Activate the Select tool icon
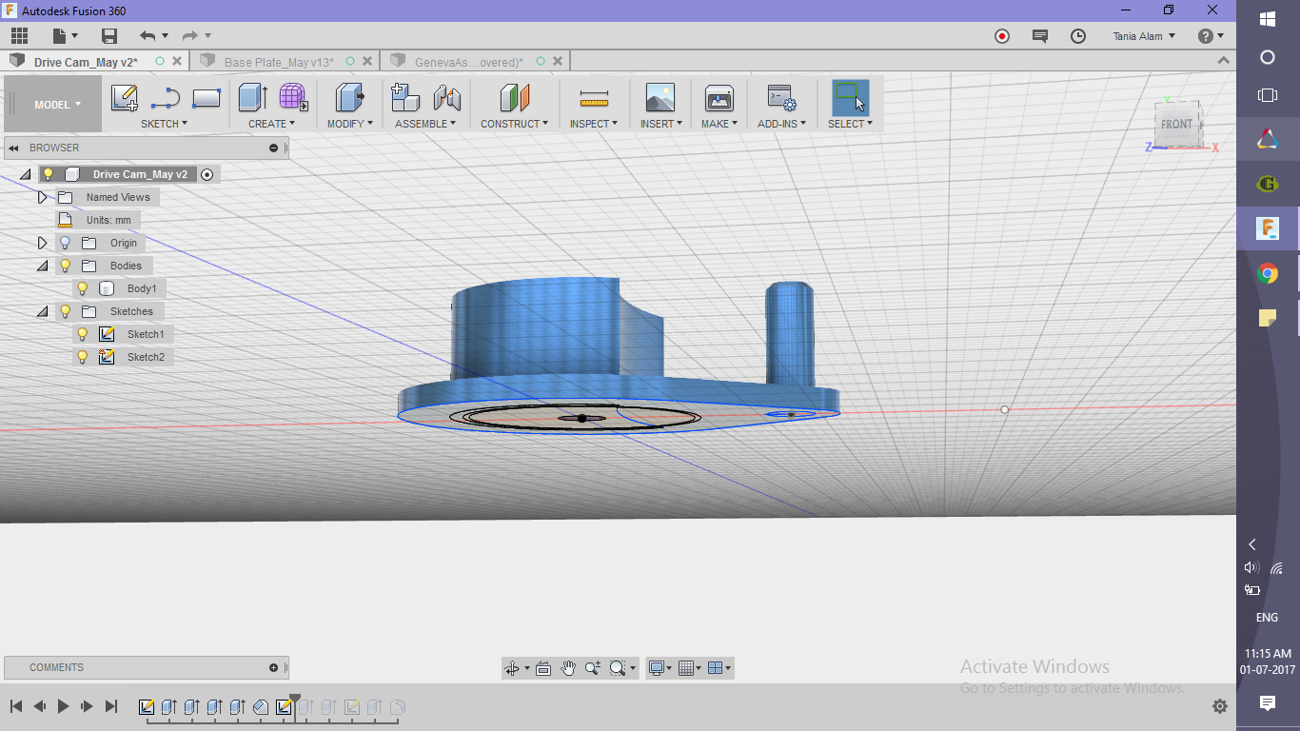This screenshot has height=731, width=1300. pos(850,98)
